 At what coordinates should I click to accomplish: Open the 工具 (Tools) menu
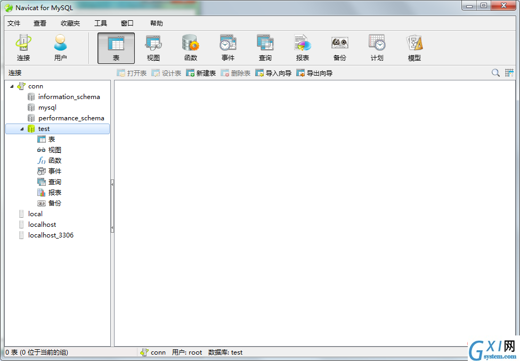[101, 23]
